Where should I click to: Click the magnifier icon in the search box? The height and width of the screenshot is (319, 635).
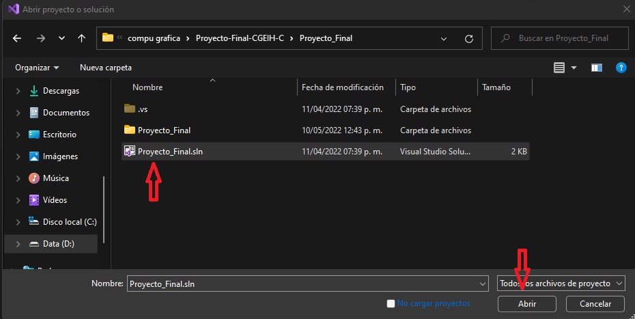[x=505, y=38]
